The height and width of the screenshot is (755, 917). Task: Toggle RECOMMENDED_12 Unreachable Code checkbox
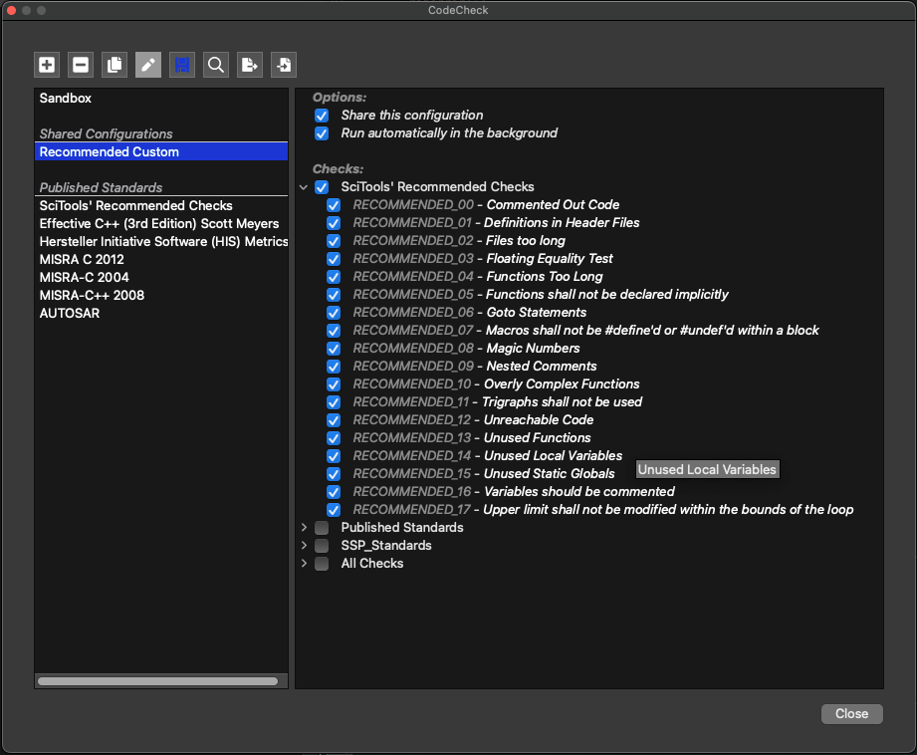click(x=334, y=420)
